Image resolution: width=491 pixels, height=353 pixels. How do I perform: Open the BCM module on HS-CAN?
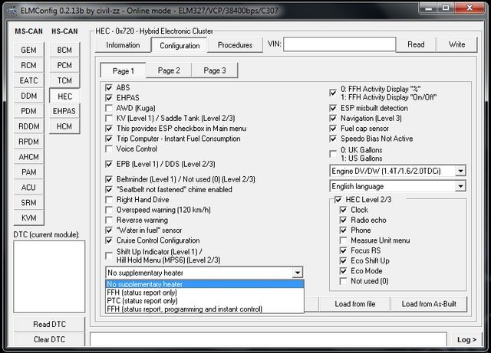tap(64, 50)
